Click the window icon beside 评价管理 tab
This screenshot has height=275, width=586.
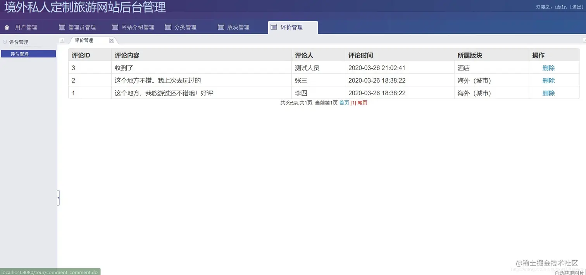tap(274, 27)
